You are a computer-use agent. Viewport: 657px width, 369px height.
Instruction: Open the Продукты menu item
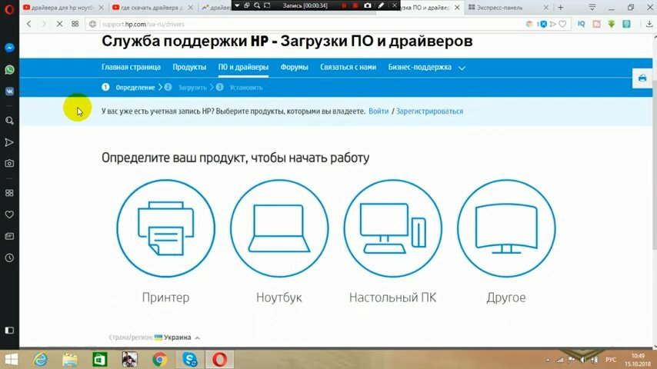coord(189,67)
